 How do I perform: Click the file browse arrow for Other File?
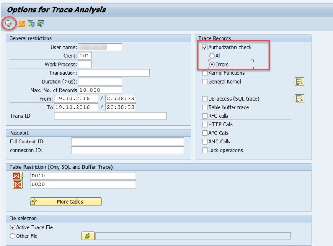[x=88, y=236]
